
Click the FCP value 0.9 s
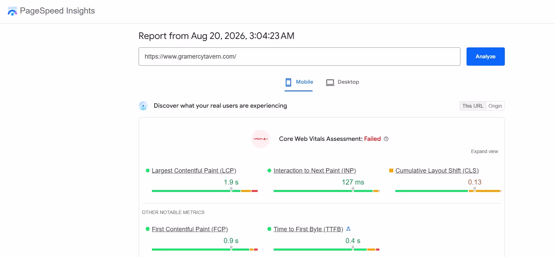point(231,241)
